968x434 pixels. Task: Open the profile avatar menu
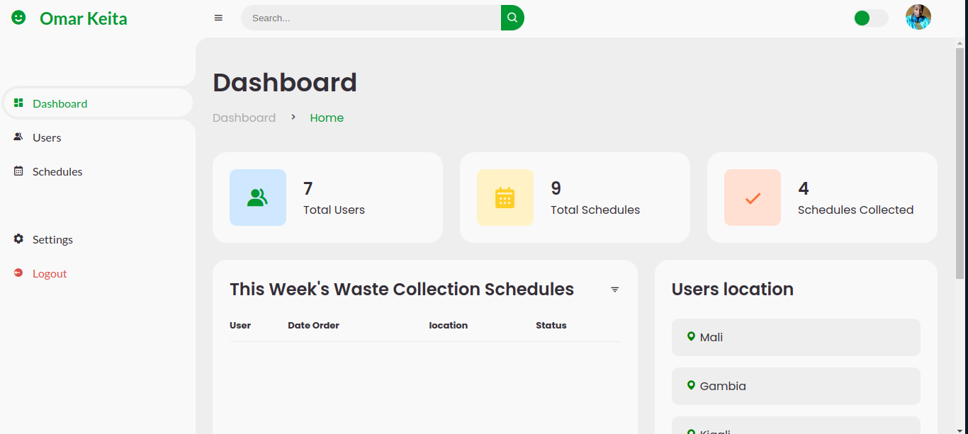[918, 17]
